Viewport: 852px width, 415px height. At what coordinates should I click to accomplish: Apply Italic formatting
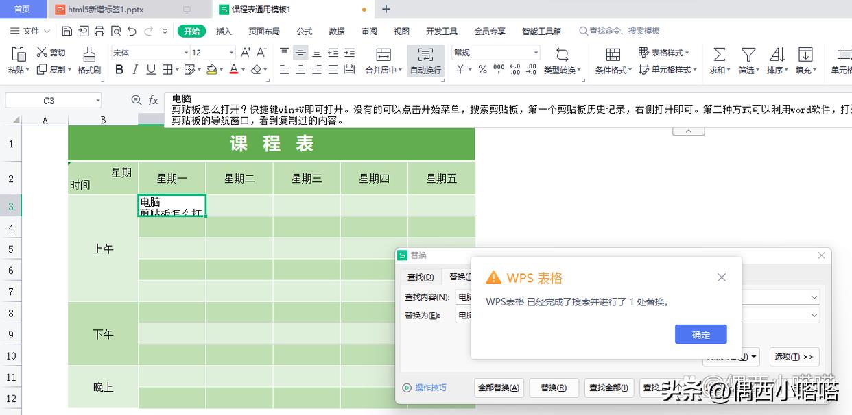point(134,69)
